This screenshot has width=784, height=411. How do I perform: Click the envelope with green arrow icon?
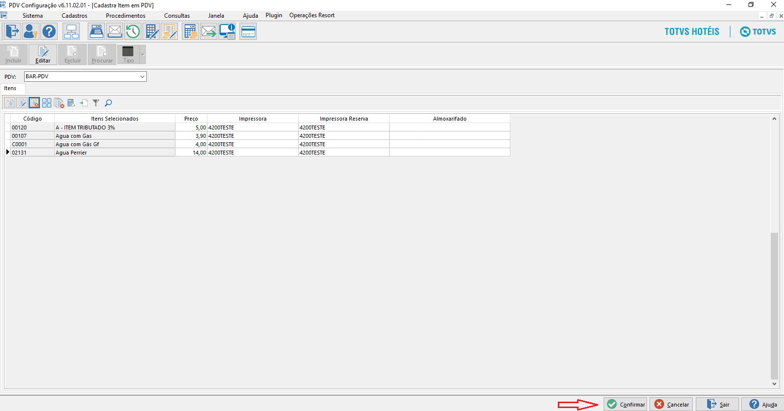[x=208, y=32]
